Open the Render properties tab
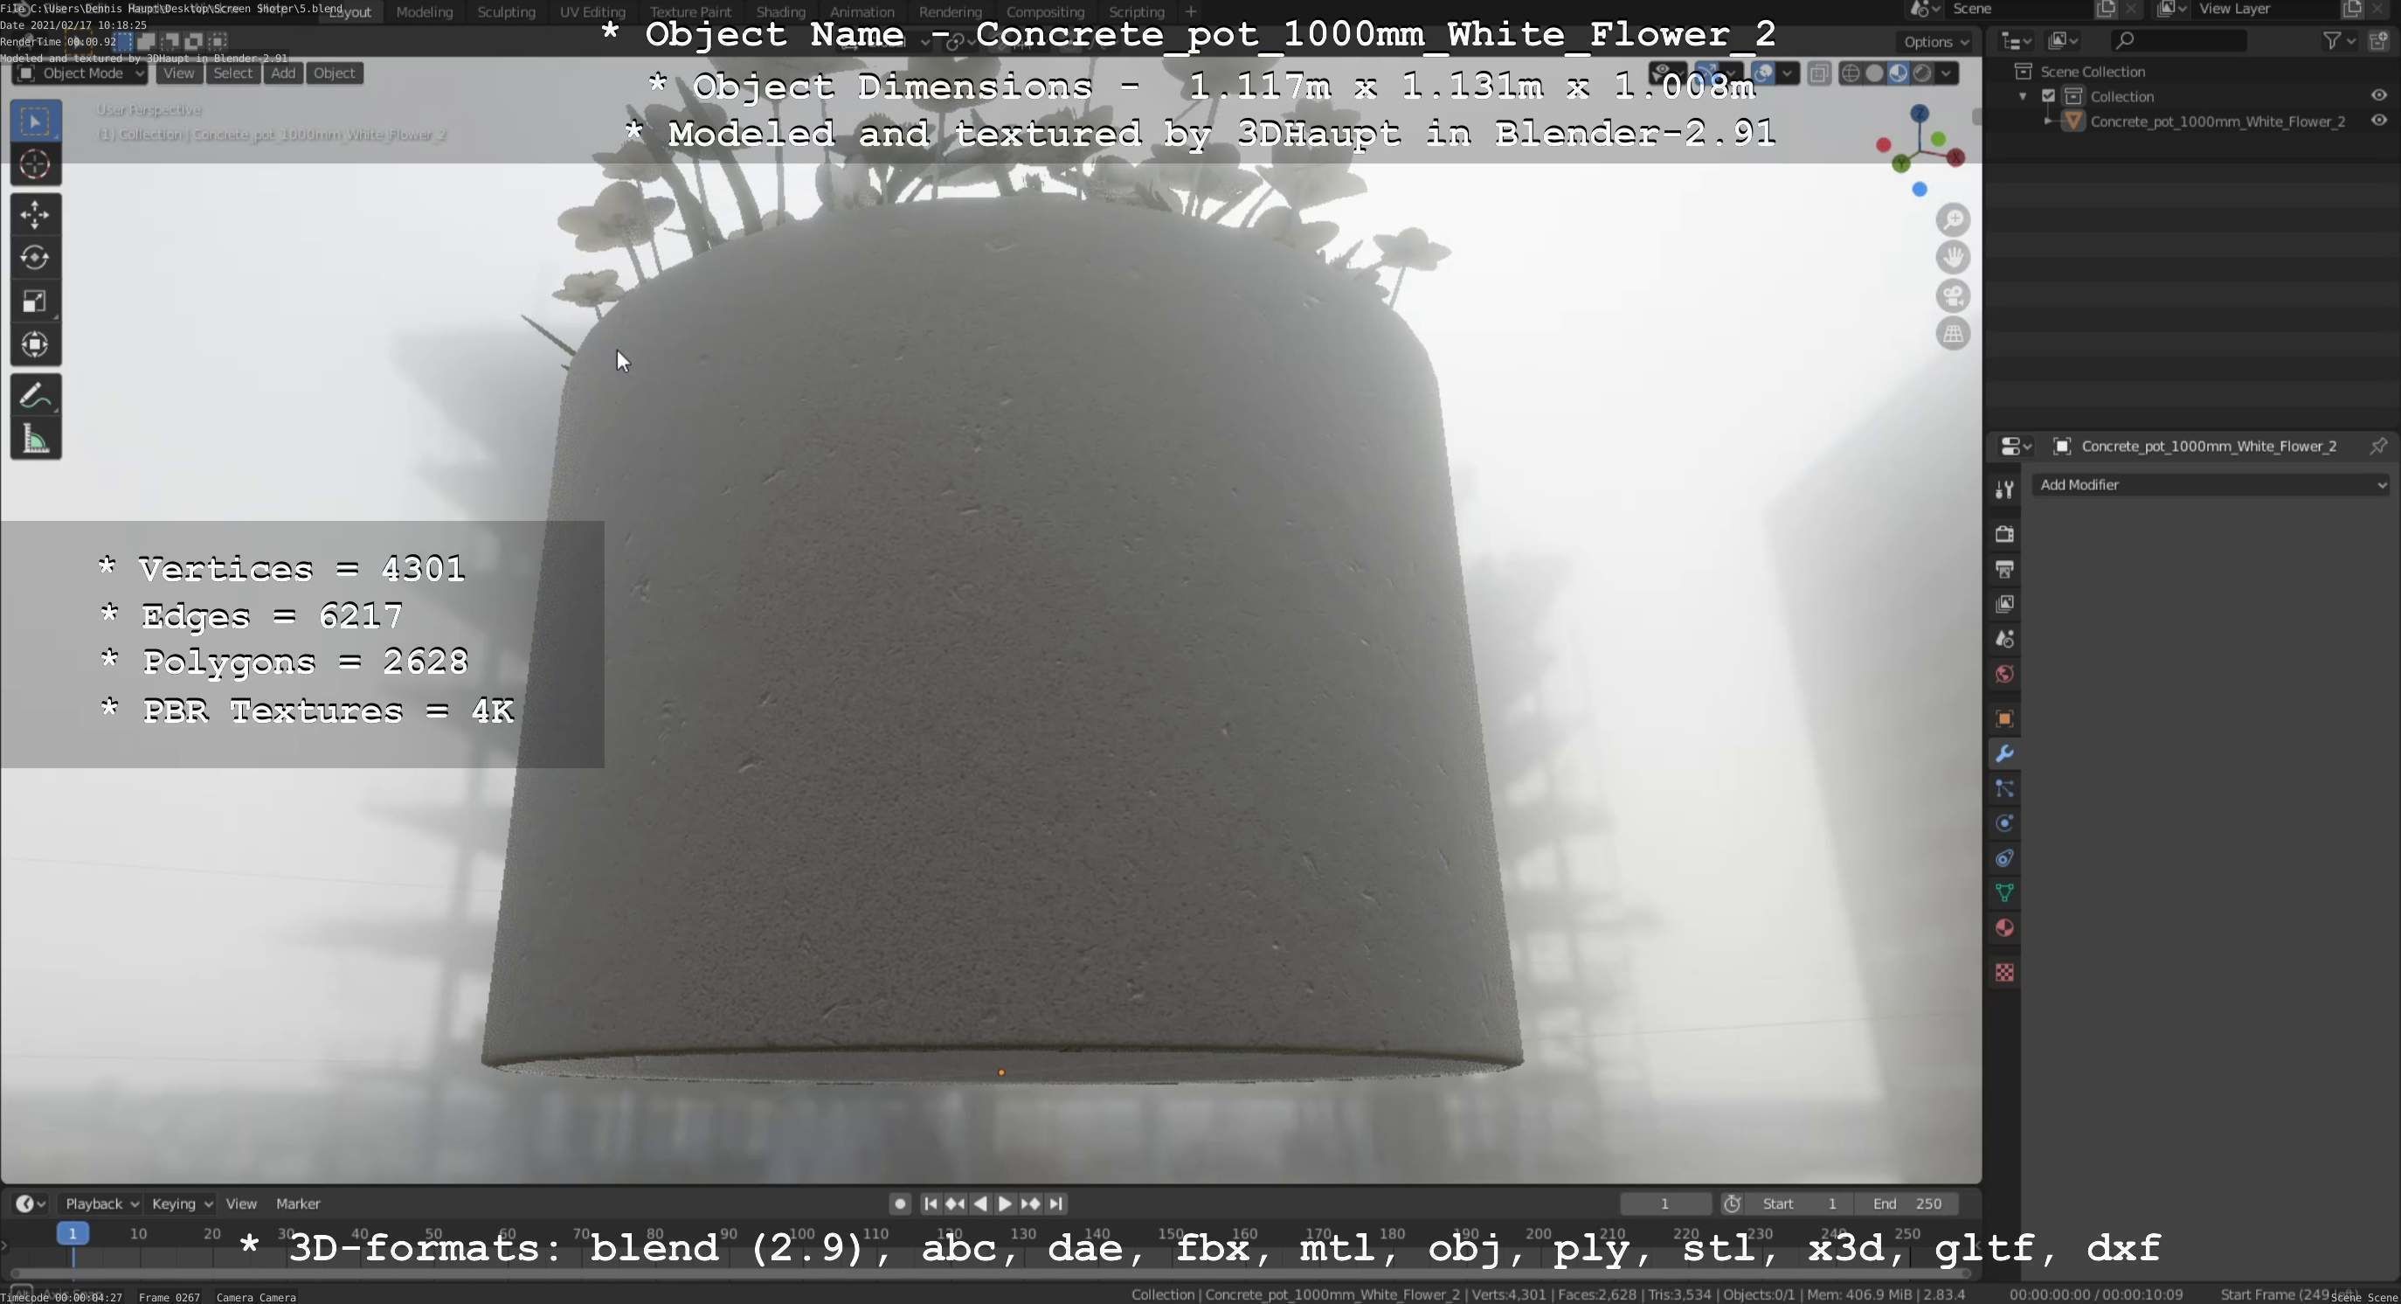This screenshot has width=2401, height=1304. click(x=2004, y=533)
